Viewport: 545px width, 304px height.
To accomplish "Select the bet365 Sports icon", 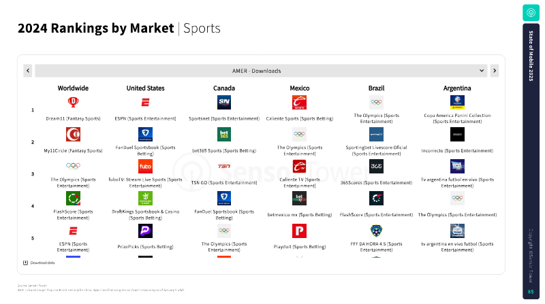I will pyautogui.click(x=224, y=134).
